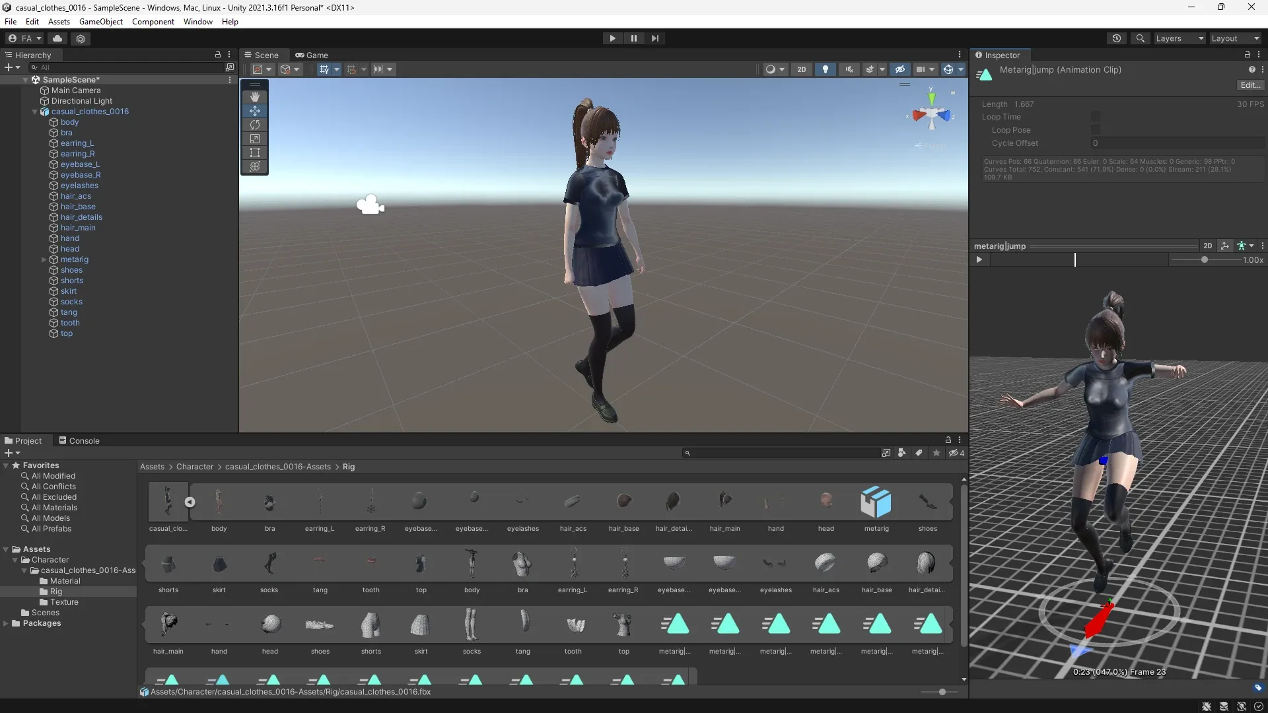The width and height of the screenshot is (1268, 713).
Task: Collapse the casual_clothes_0016 hierarchy item
Action: [x=34, y=112]
